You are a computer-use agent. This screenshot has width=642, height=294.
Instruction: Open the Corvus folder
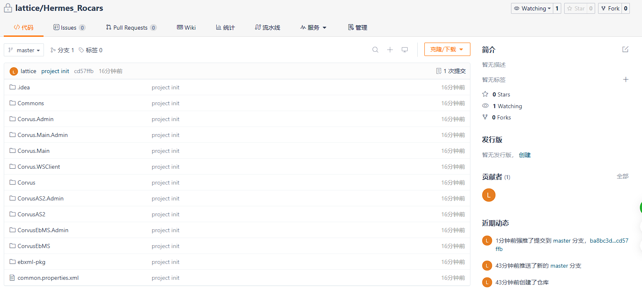pyautogui.click(x=26, y=182)
